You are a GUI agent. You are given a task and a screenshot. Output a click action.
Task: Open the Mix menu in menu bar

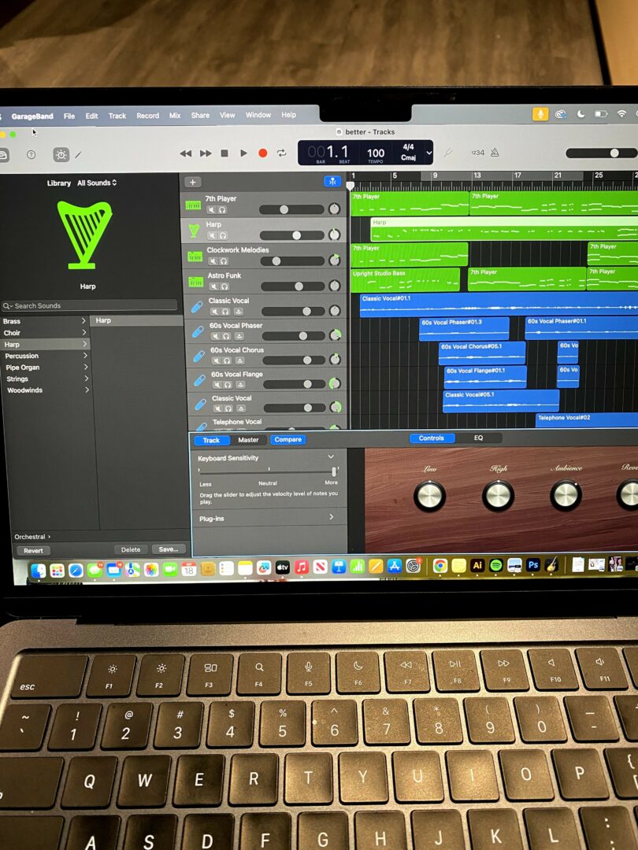(175, 116)
